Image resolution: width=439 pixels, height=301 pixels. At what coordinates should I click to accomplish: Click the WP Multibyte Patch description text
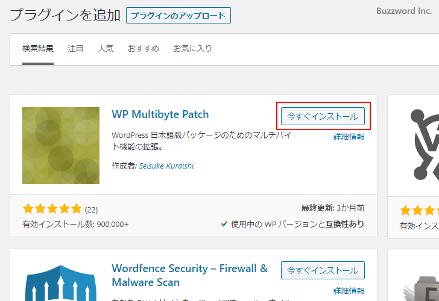pyautogui.click(x=201, y=141)
